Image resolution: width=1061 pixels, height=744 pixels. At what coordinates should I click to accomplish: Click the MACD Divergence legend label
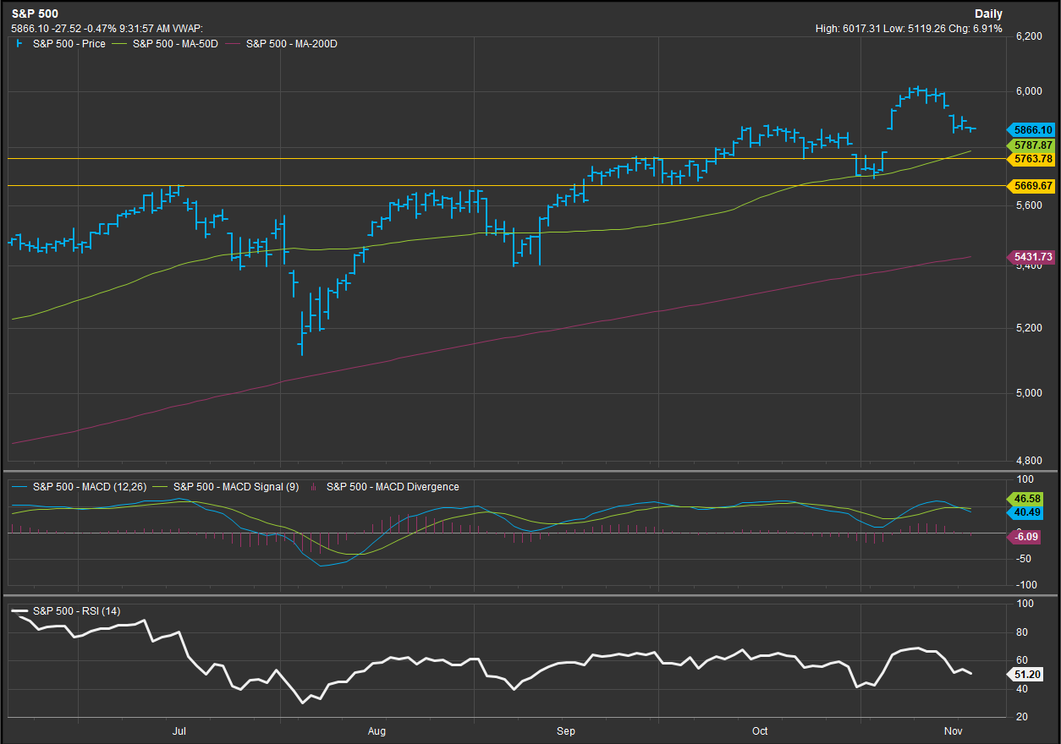(x=393, y=486)
